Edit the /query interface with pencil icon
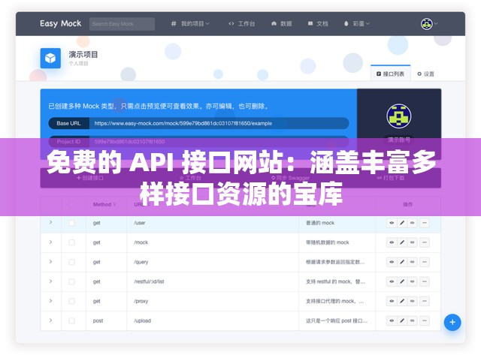Viewport: 481px width, 355px height. point(402,262)
